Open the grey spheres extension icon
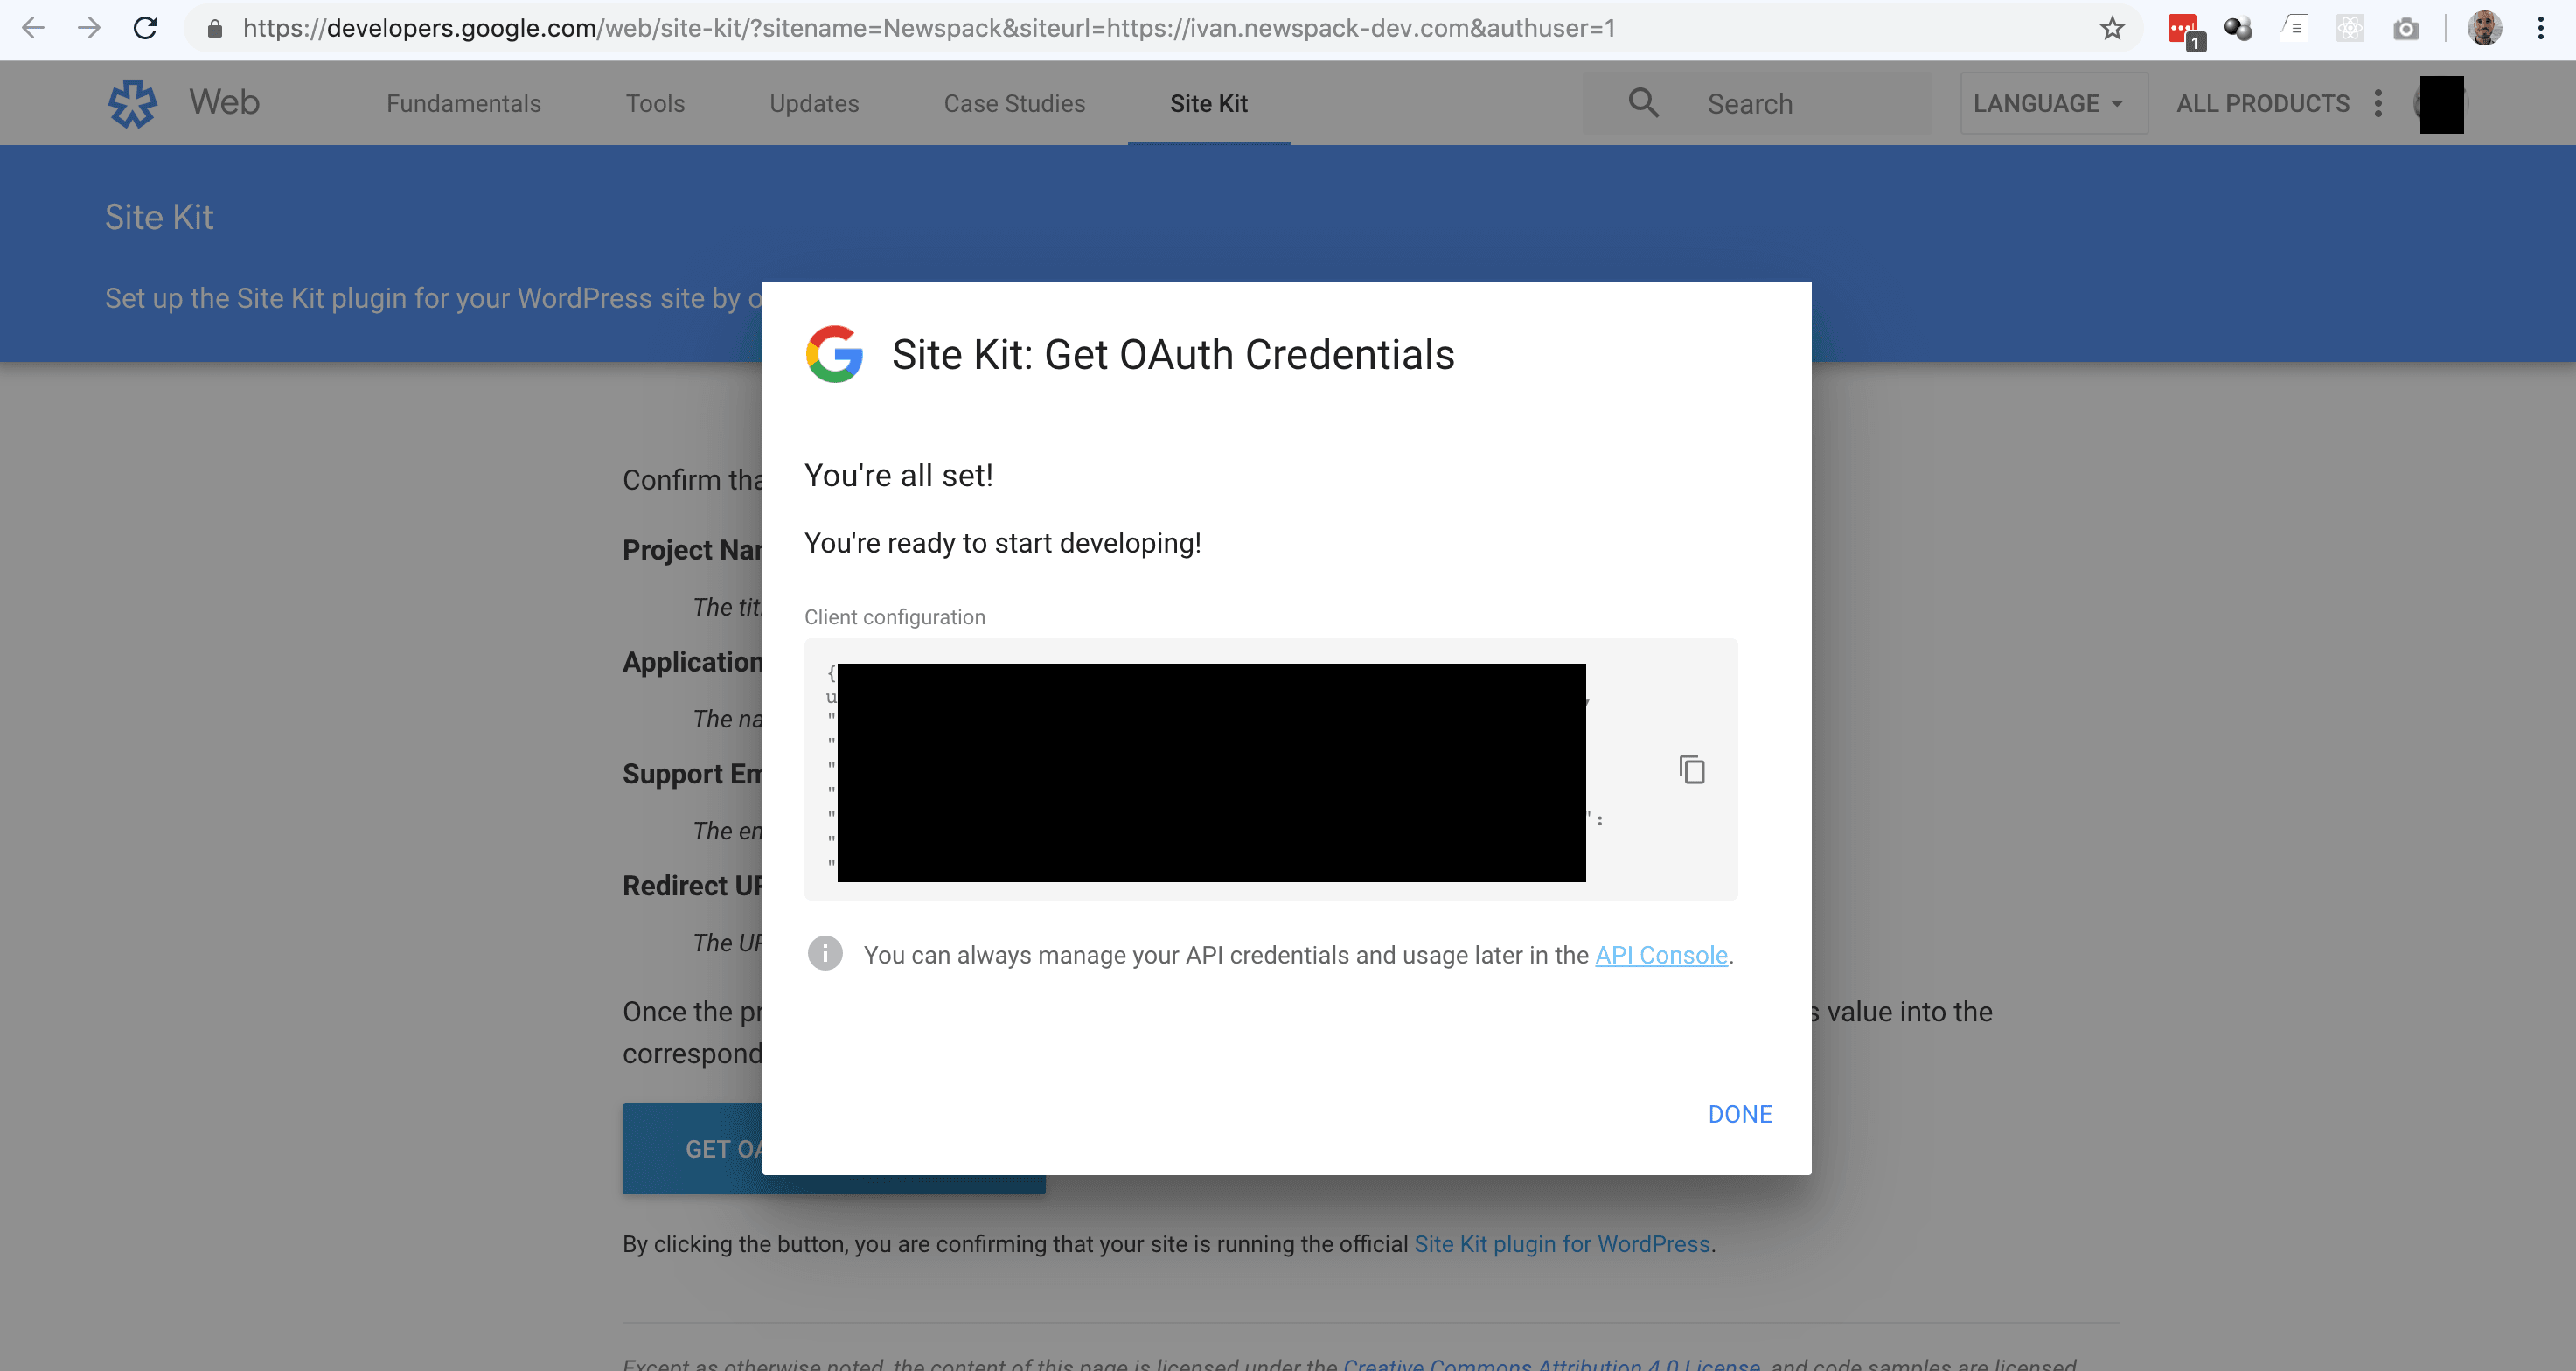 click(x=2238, y=28)
